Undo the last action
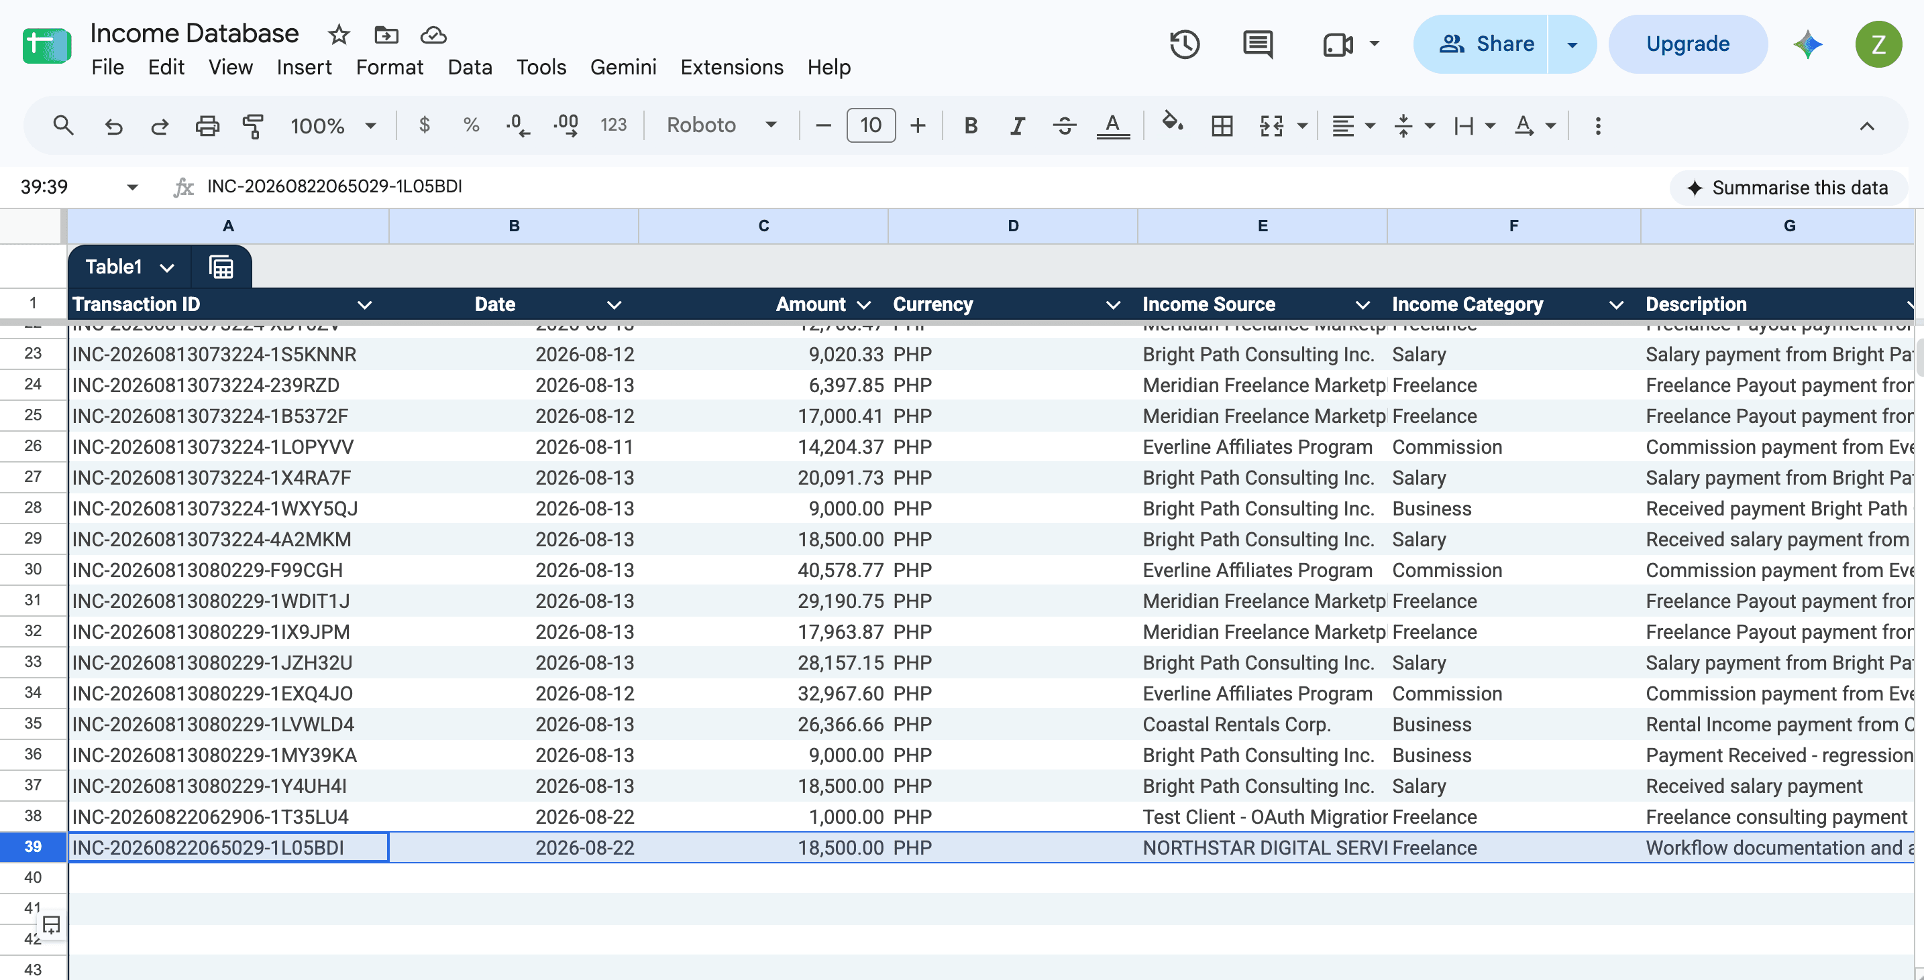1924x980 pixels. pos(113,125)
